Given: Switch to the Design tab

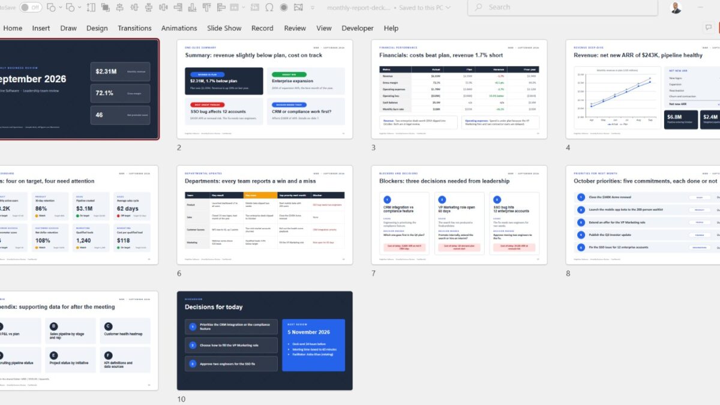Looking at the screenshot, I should pyautogui.click(x=97, y=28).
